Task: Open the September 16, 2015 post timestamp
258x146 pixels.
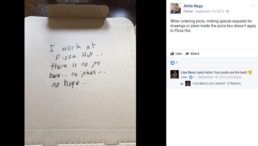Action: [210, 11]
